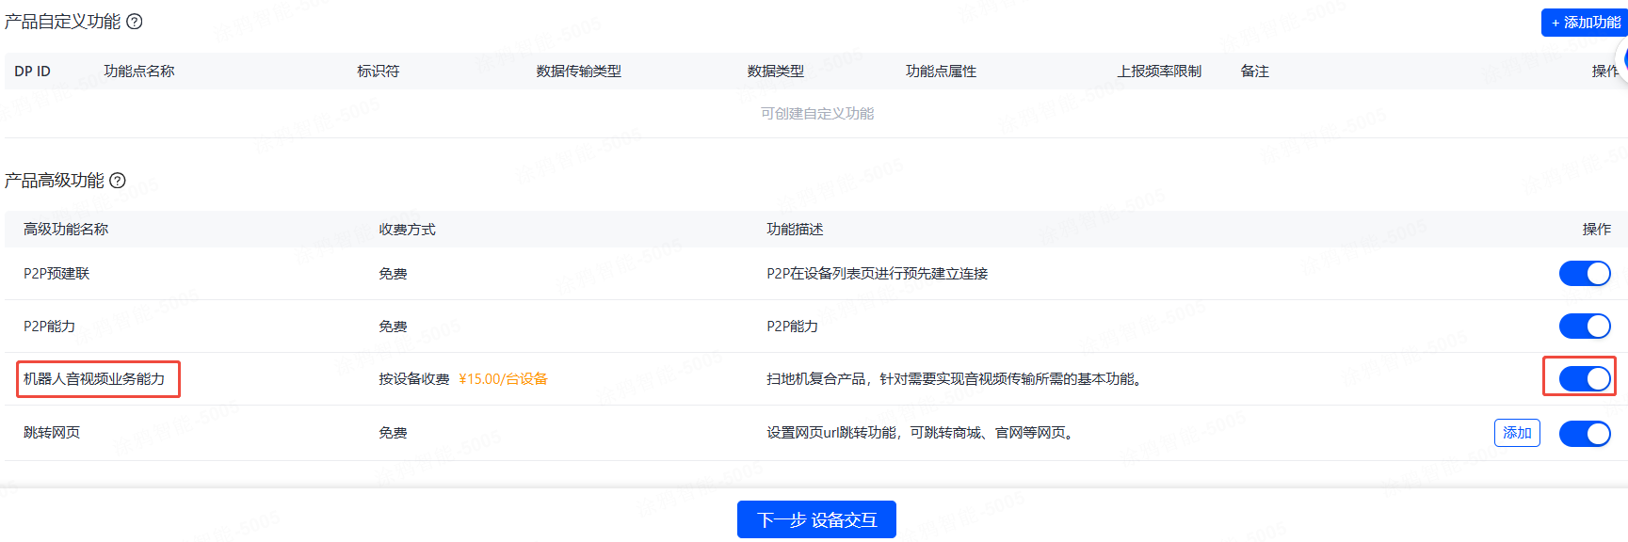Click the help icon beside 产品自定义功能
Screen dimensions: 1628x542
pos(135,22)
